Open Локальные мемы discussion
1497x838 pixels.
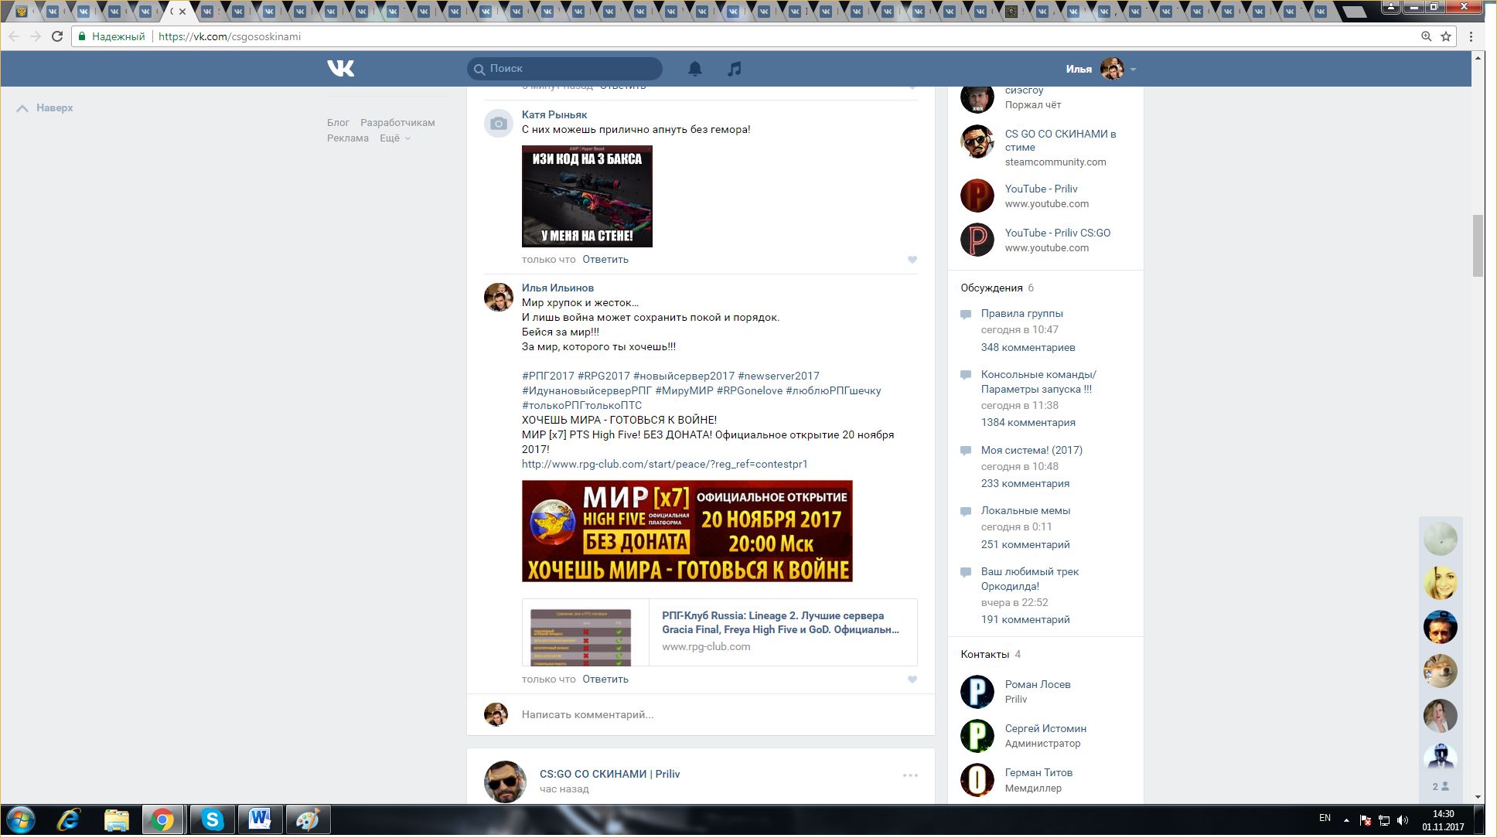coord(1025,511)
